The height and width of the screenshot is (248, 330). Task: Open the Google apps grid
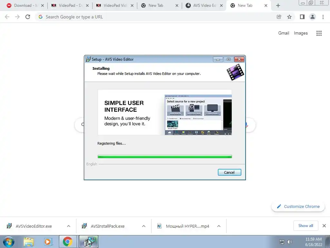pos(319,33)
